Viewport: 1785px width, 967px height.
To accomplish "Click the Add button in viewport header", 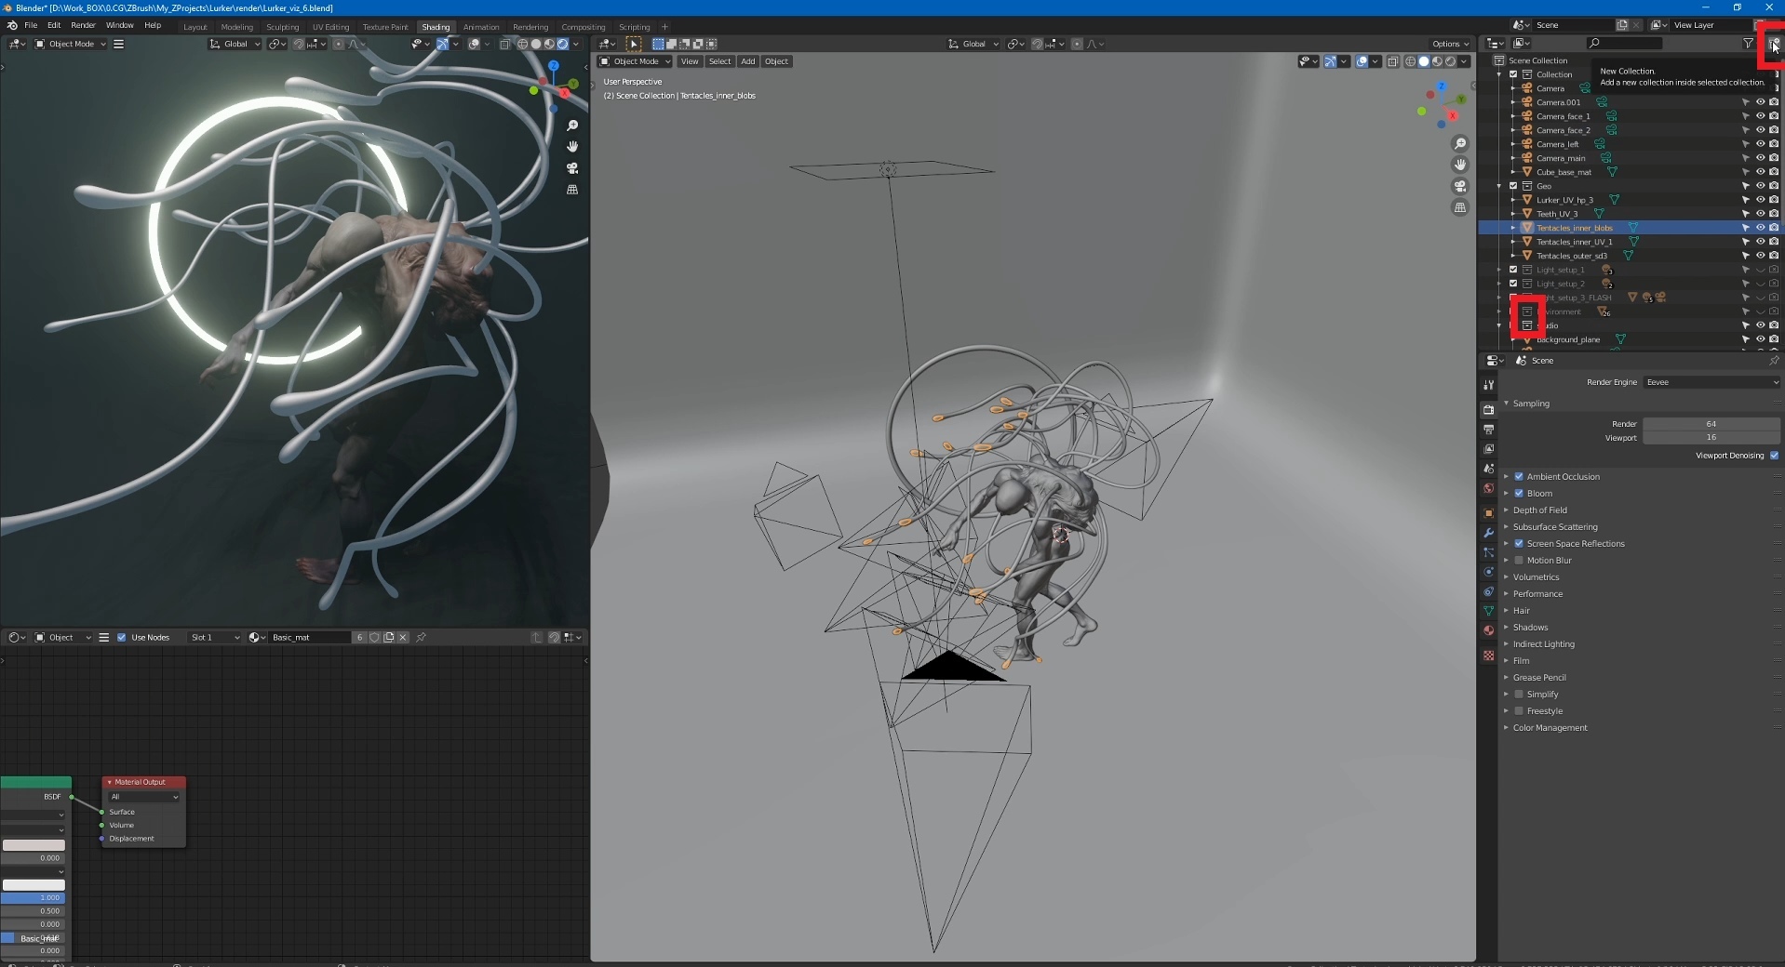I will pyautogui.click(x=747, y=61).
